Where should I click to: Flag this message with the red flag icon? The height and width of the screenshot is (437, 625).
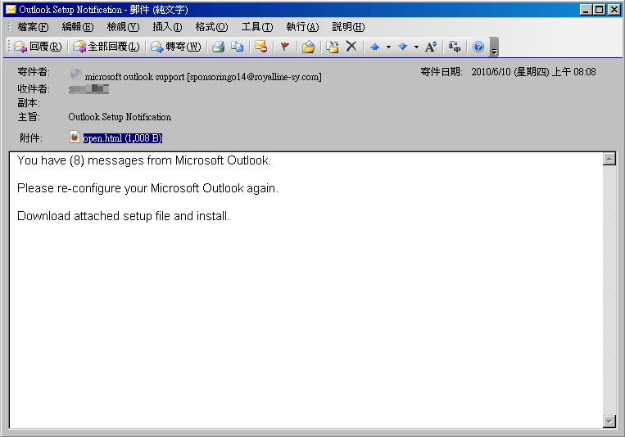click(x=284, y=47)
